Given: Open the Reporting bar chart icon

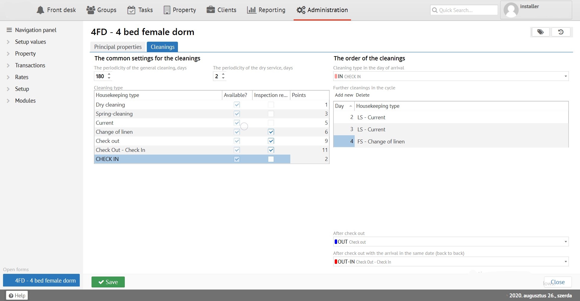Looking at the screenshot, I should coord(251,10).
